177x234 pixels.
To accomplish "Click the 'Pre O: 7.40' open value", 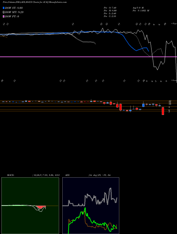I will pos(110,7).
